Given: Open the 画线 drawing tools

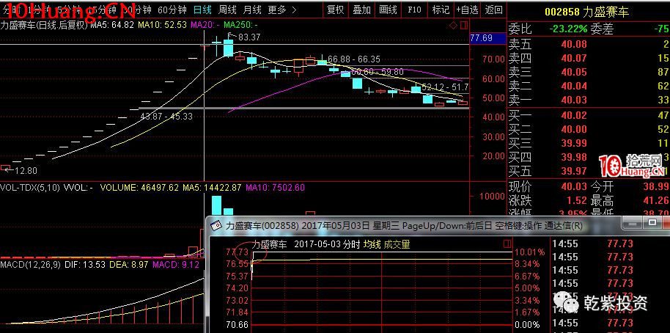Looking at the screenshot, I should point(388,10).
